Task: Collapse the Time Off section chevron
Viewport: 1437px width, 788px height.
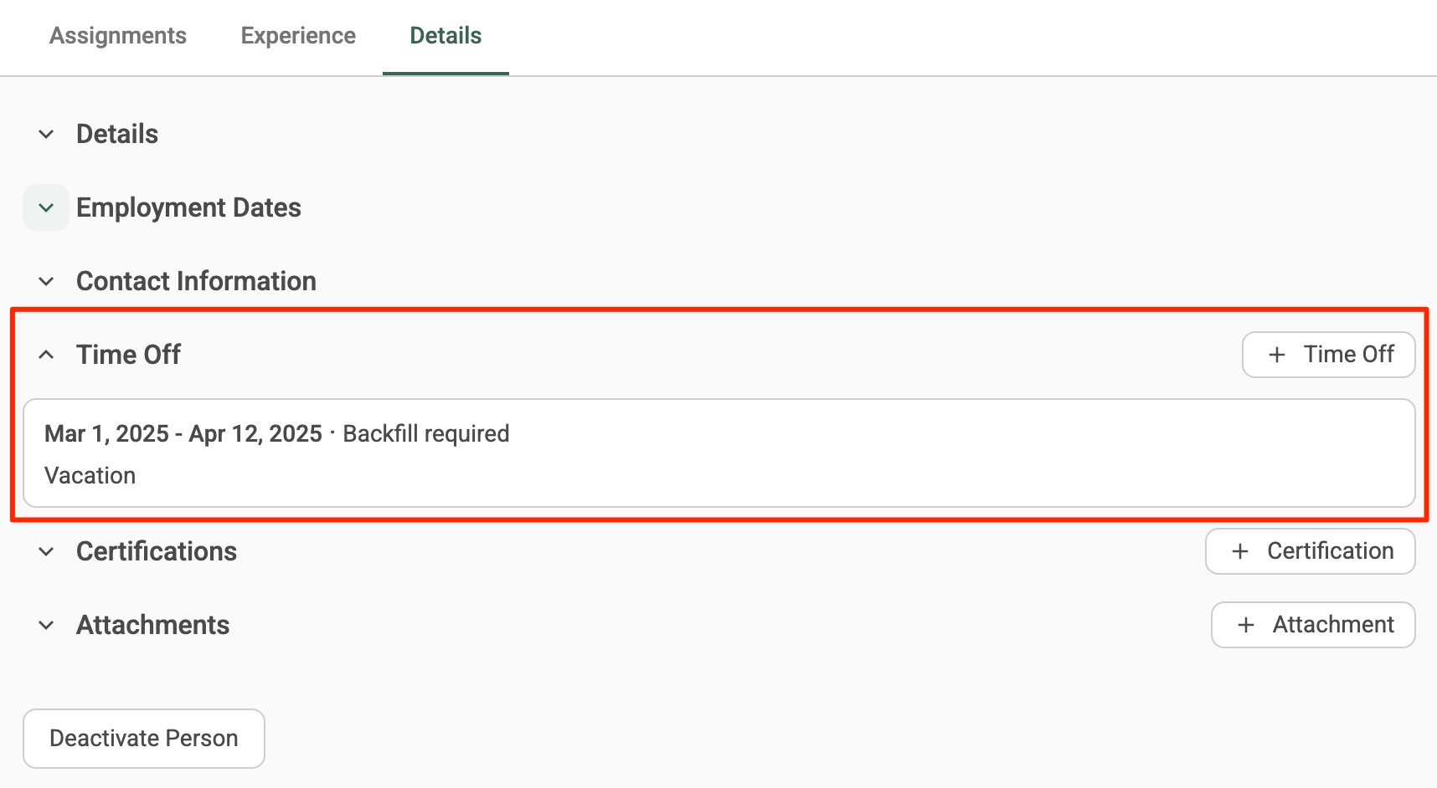Action: [46, 355]
